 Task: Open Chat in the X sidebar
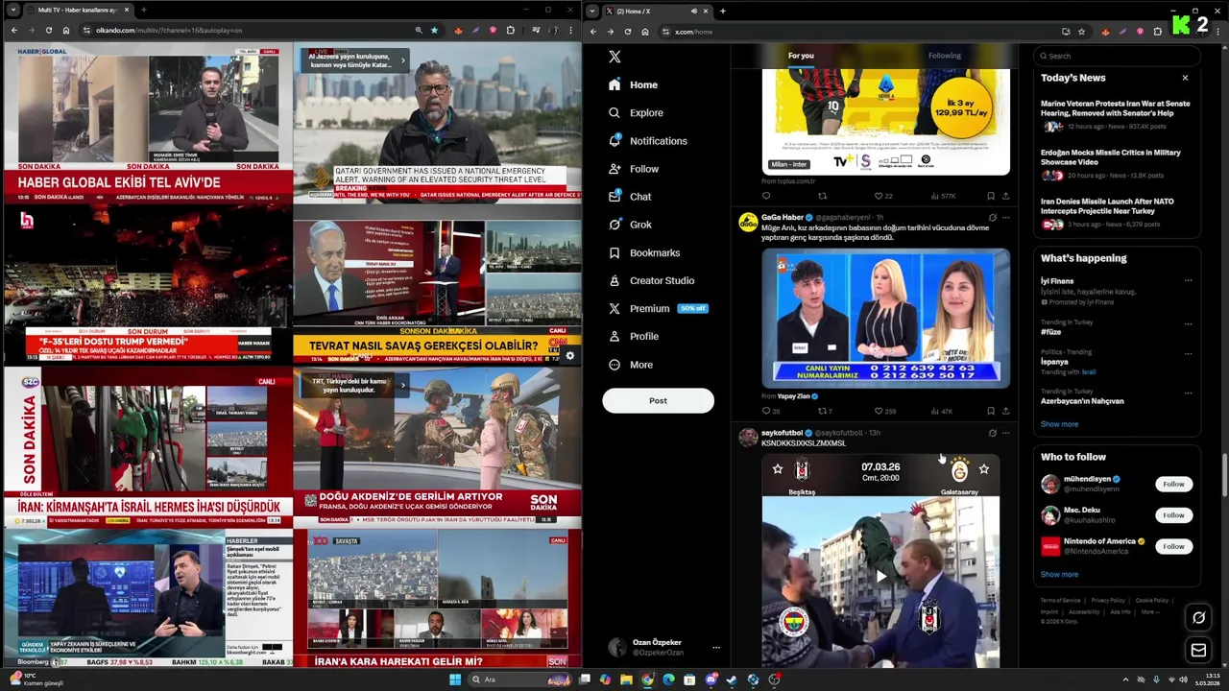coord(630,197)
